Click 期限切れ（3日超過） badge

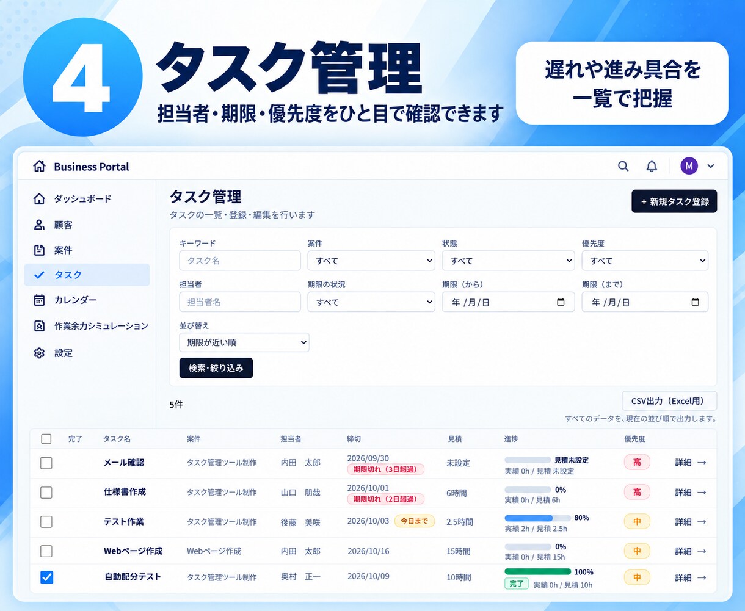385,469
